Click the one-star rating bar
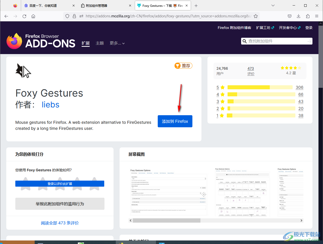 pos(261,115)
